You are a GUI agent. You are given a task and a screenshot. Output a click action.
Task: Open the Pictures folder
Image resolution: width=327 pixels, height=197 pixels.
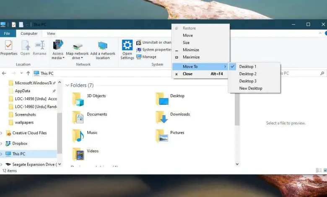coord(170,135)
